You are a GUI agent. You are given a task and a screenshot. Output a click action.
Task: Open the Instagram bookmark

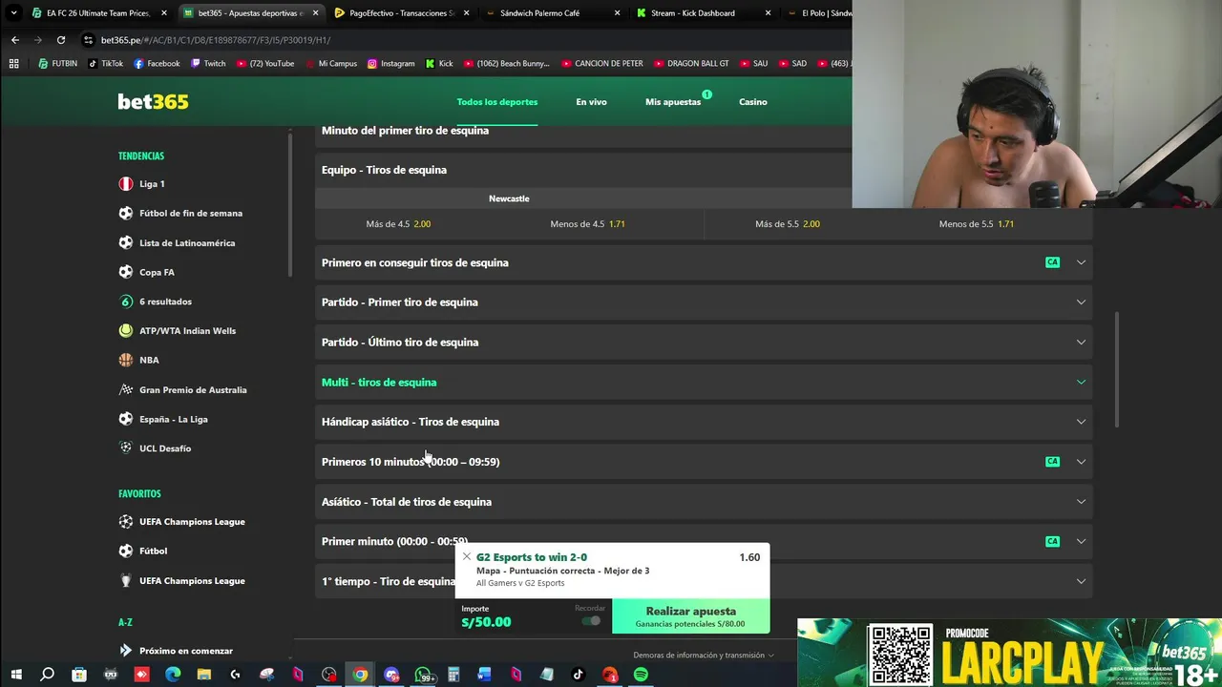click(x=391, y=63)
